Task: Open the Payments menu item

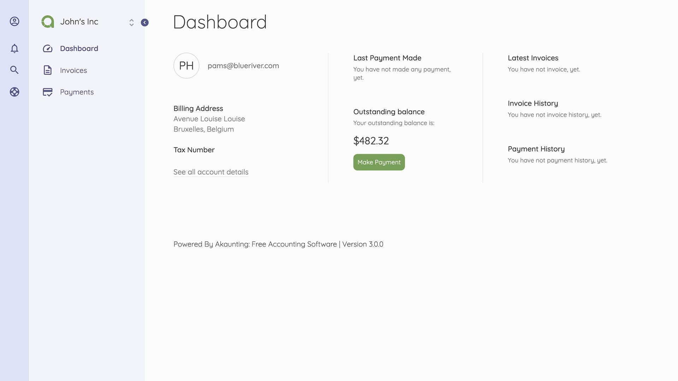Action: coord(77,92)
